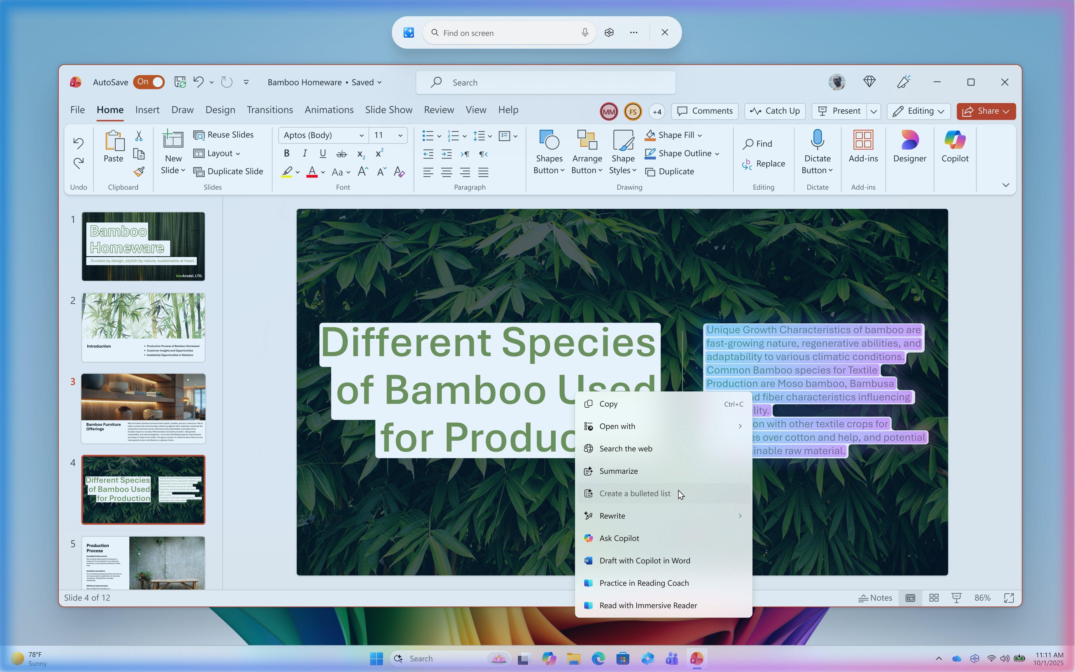Select the Format Painter brush icon
1075x672 pixels.
(139, 172)
